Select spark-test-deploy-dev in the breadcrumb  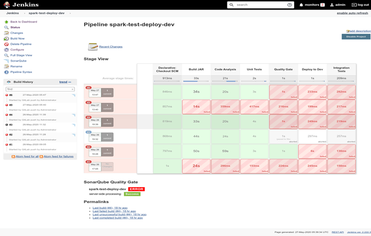[x=47, y=13]
